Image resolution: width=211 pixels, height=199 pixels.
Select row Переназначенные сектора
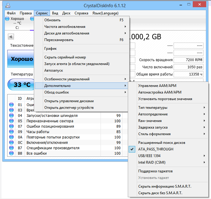pos(68,121)
